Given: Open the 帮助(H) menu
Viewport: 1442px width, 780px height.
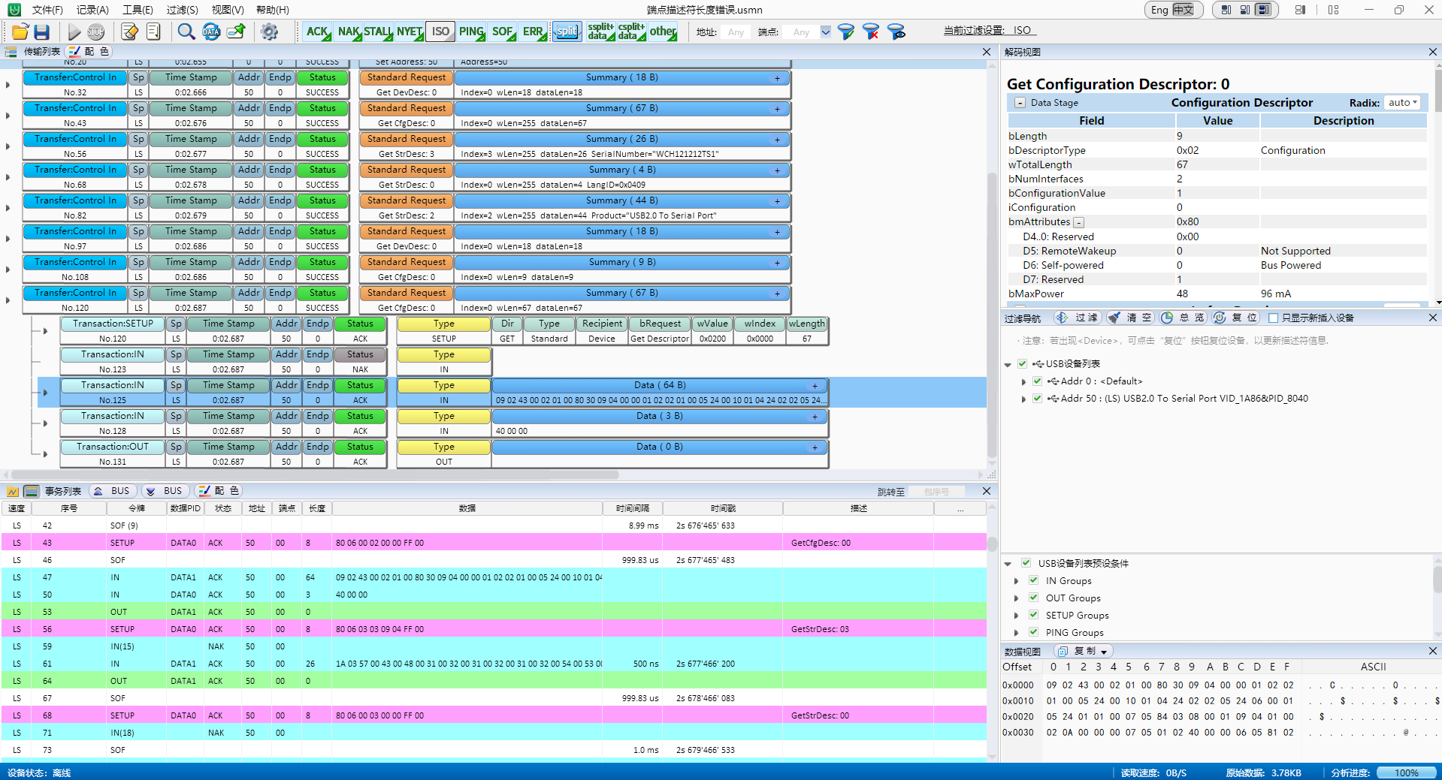Looking at the screenshot, I should 273,10.
